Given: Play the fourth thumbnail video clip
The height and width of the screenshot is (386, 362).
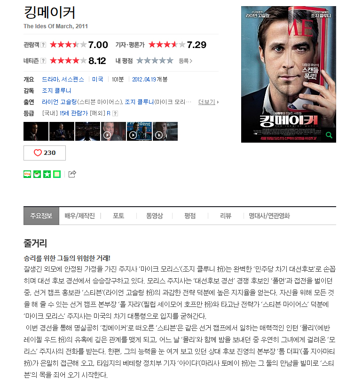Looking at the screenshot, I should pos(113,131).
